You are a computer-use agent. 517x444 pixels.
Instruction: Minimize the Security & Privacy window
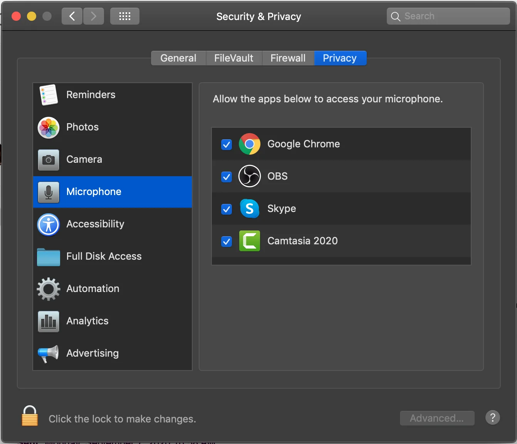click(32, 16)
